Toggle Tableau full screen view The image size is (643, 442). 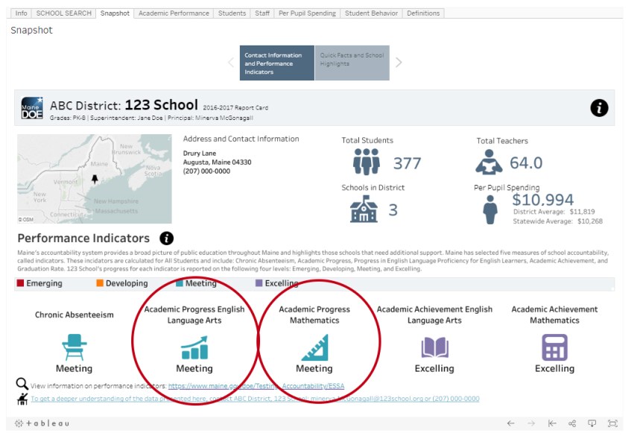pos(612,423)
